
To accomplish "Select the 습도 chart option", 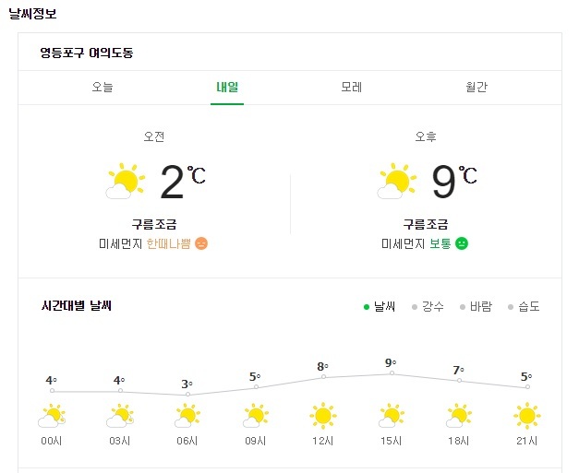I will 524,306.
